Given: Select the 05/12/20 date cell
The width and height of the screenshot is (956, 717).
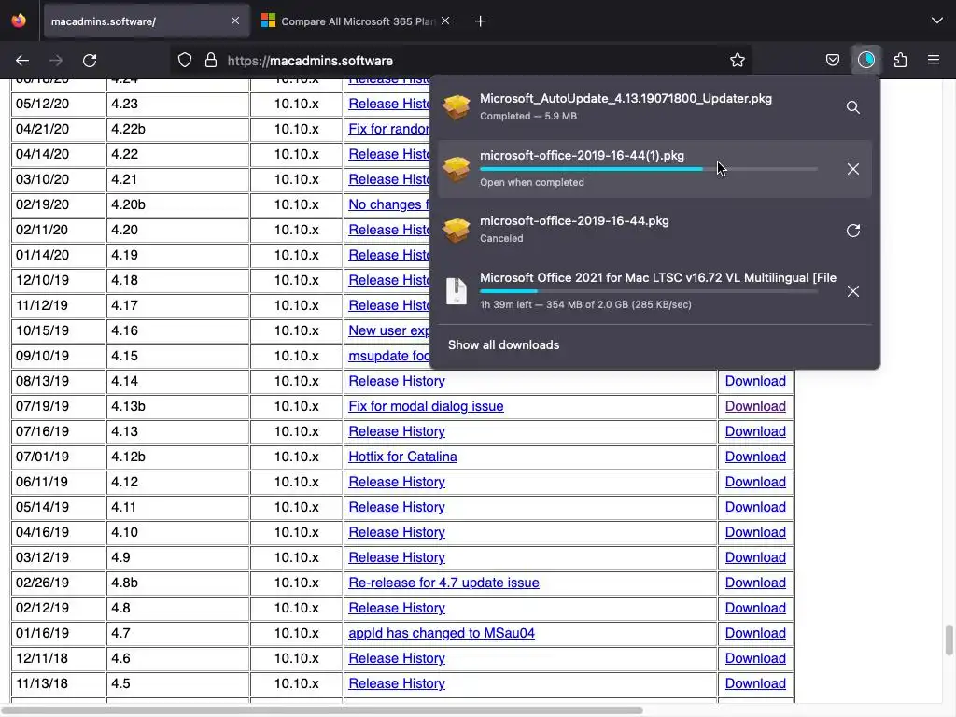Looking at the screenshot, I should tap(58, 104).
